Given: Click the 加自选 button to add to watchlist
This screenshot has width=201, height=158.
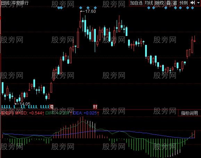Looking at the screenshot, I should [136, 3].
